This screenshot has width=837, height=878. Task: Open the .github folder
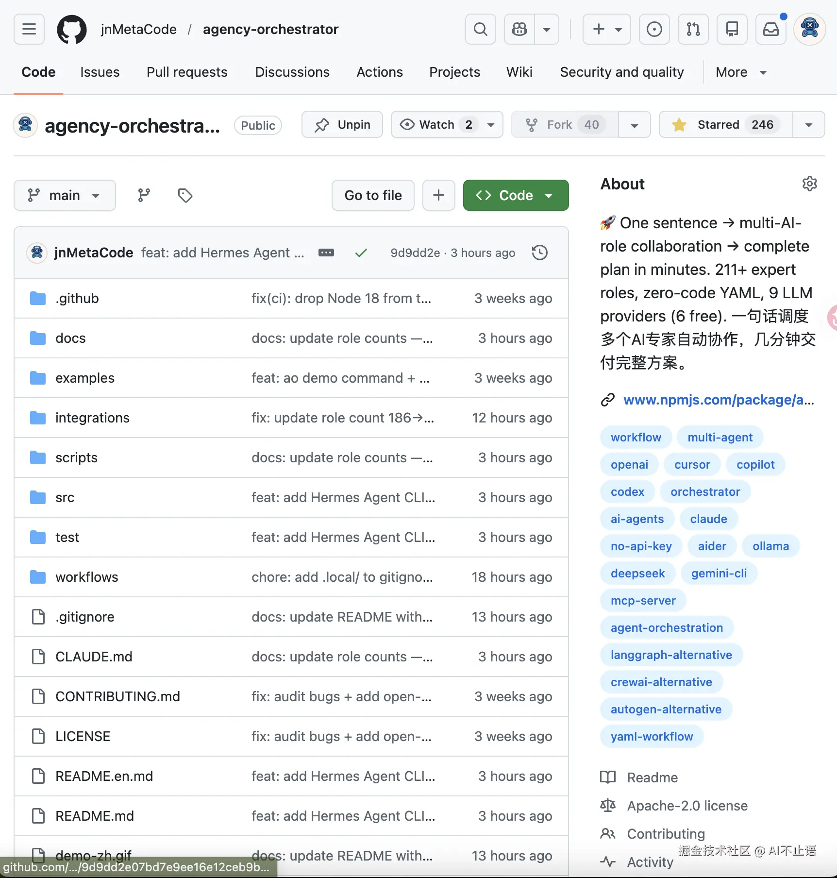click(77, 298)
